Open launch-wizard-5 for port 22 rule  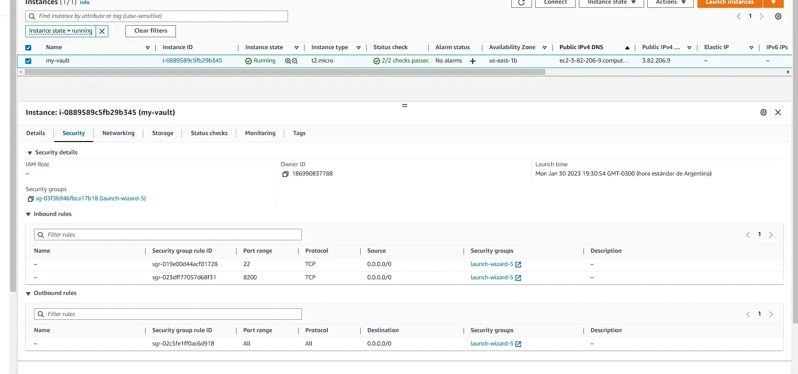click(x=496, y=264)
